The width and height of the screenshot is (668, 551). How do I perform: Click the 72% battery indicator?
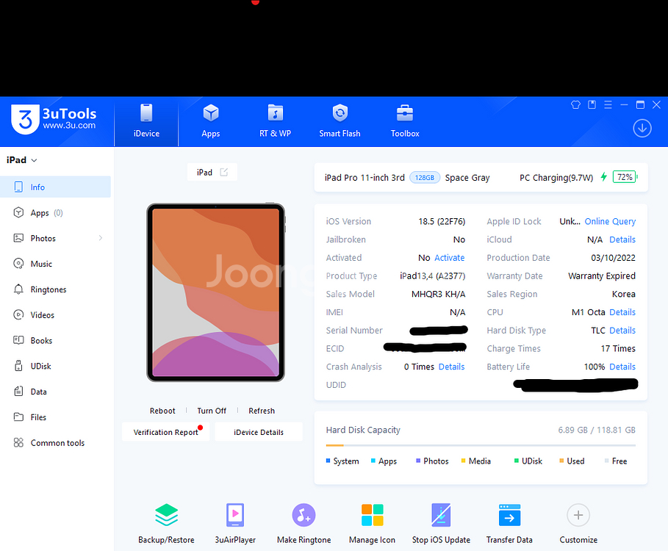[x=625, y=177]
